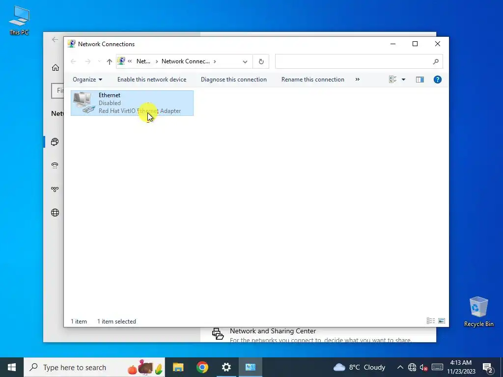
Task: Click the Change your view icon
Action: (392, 80)
